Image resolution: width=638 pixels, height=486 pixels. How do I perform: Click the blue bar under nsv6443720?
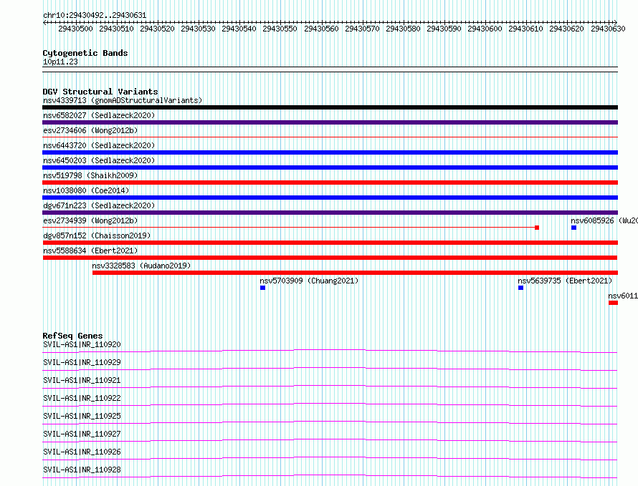(330, 152)
